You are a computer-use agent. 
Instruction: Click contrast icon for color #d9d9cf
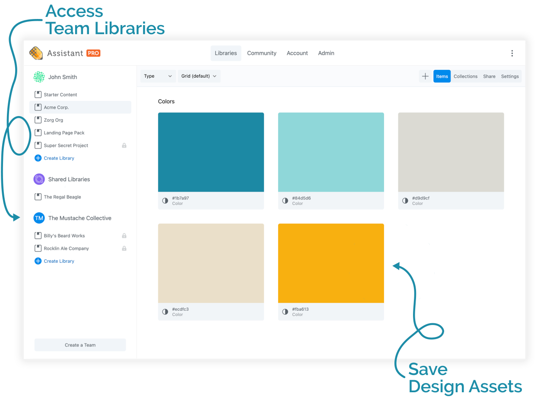pos(405,201)
